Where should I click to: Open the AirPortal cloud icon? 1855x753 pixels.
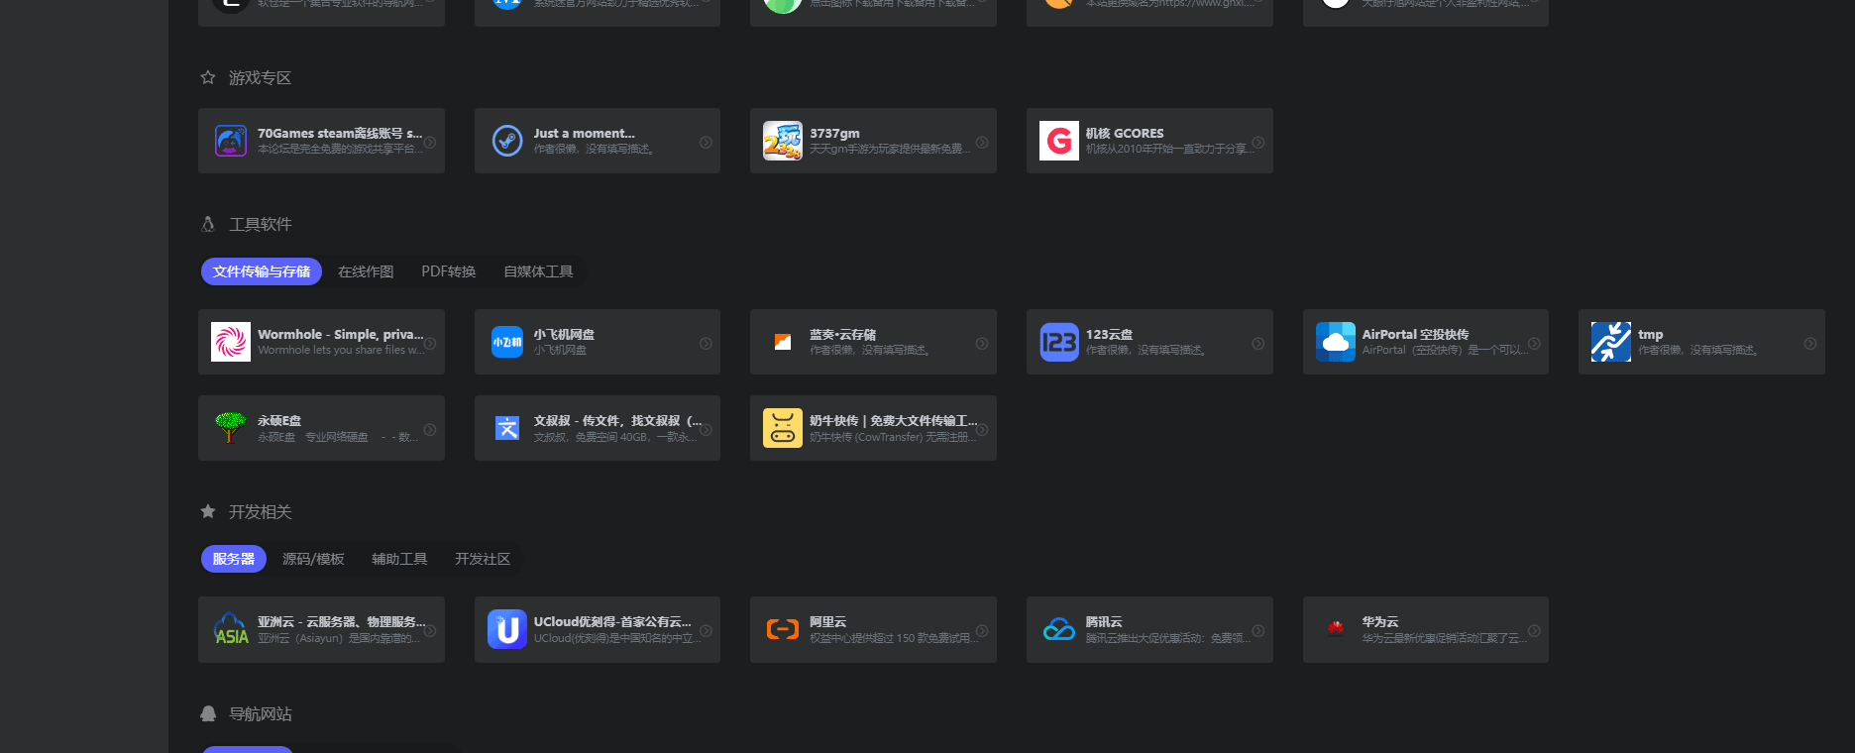click(x=1336, y=342)
